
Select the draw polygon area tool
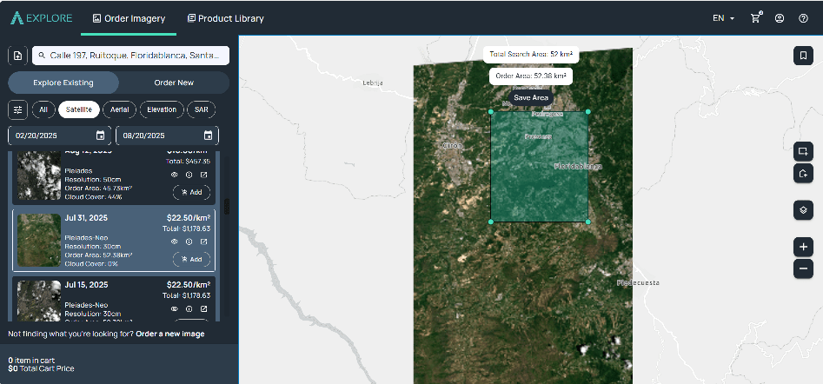tap(803, 174)
